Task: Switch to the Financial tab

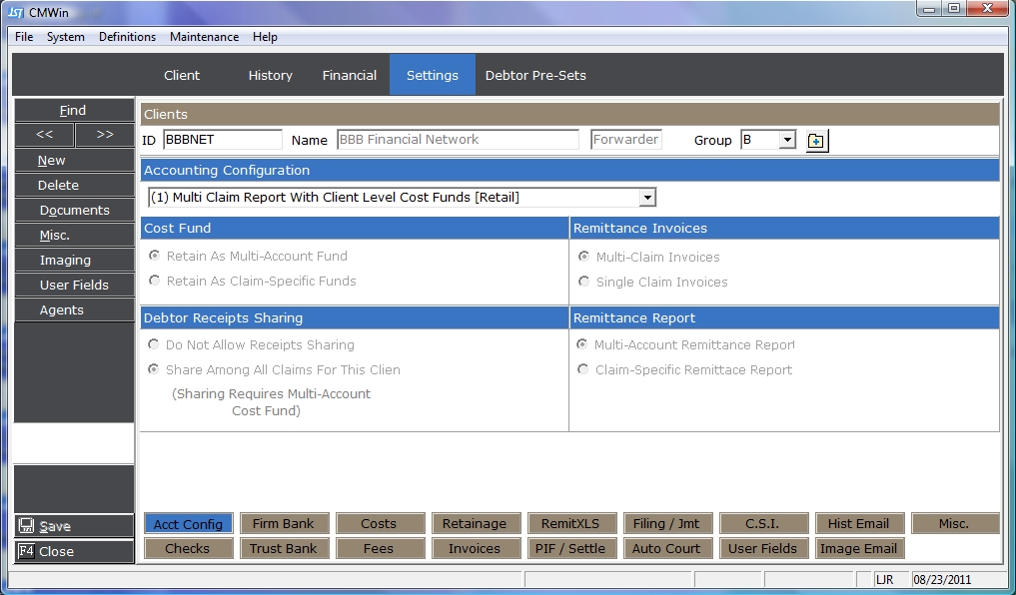Action: [349, 76]
